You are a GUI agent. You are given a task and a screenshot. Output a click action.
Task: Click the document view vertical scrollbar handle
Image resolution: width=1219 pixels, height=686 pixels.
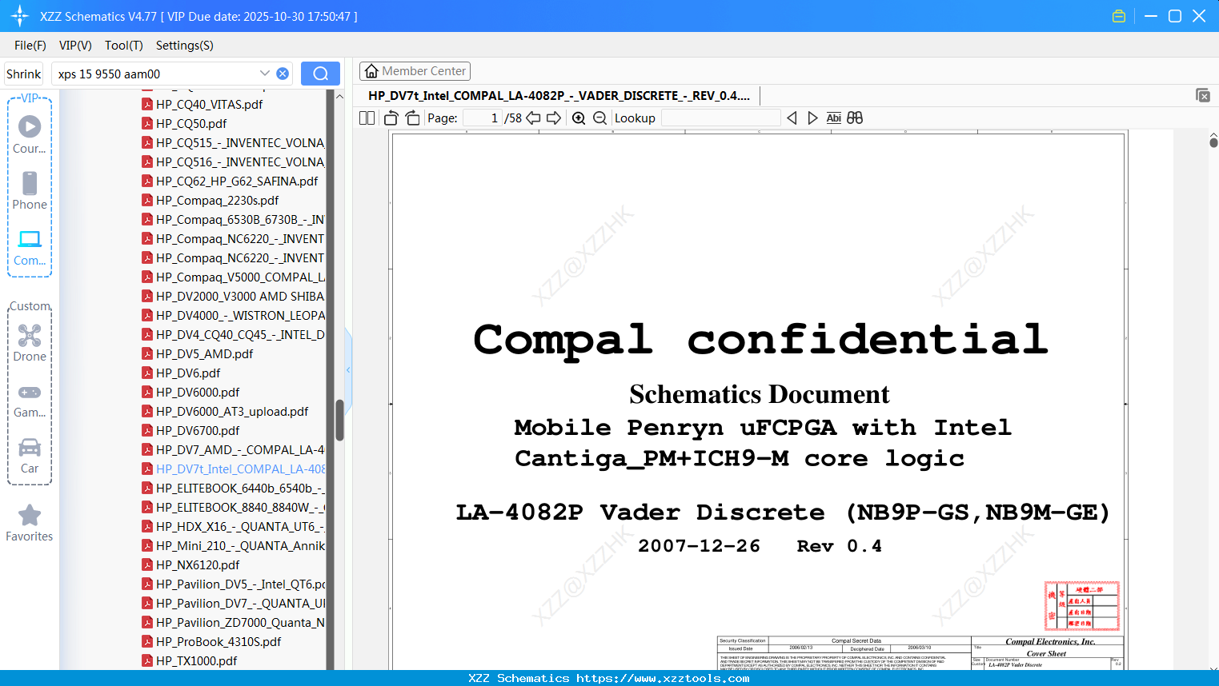pos(1213,142)
